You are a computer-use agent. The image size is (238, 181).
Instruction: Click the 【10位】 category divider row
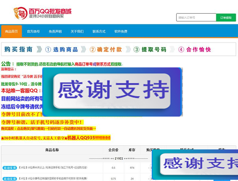[118, 158]
